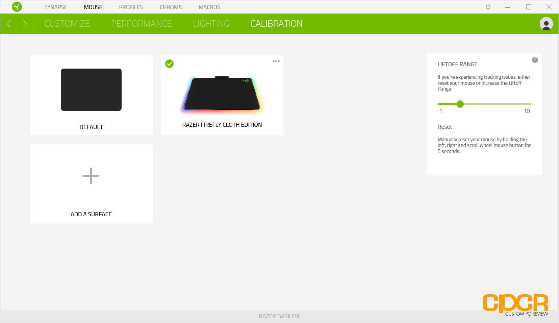Screen dimensions: 559x323
Task: Click the RAZER FIREFLY CLOTH EDITION label
Action: click(222, 125)
